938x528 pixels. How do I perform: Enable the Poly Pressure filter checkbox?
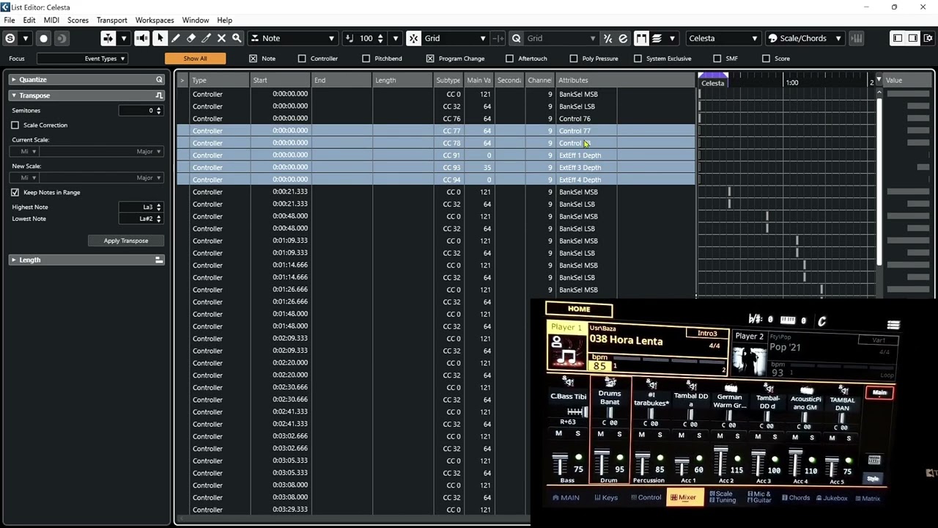point(574,59)
